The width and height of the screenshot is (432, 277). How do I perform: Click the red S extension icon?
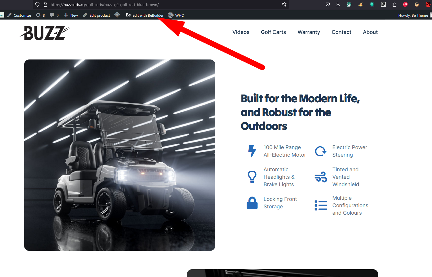coord(428,4)
